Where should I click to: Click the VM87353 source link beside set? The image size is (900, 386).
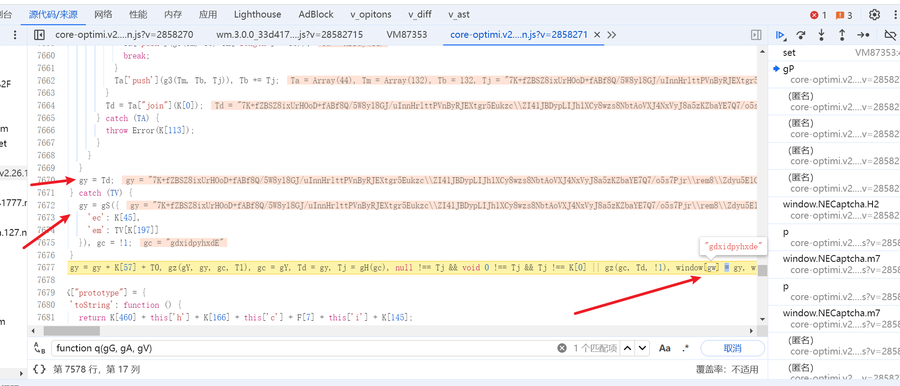click(x=877, y=53)
